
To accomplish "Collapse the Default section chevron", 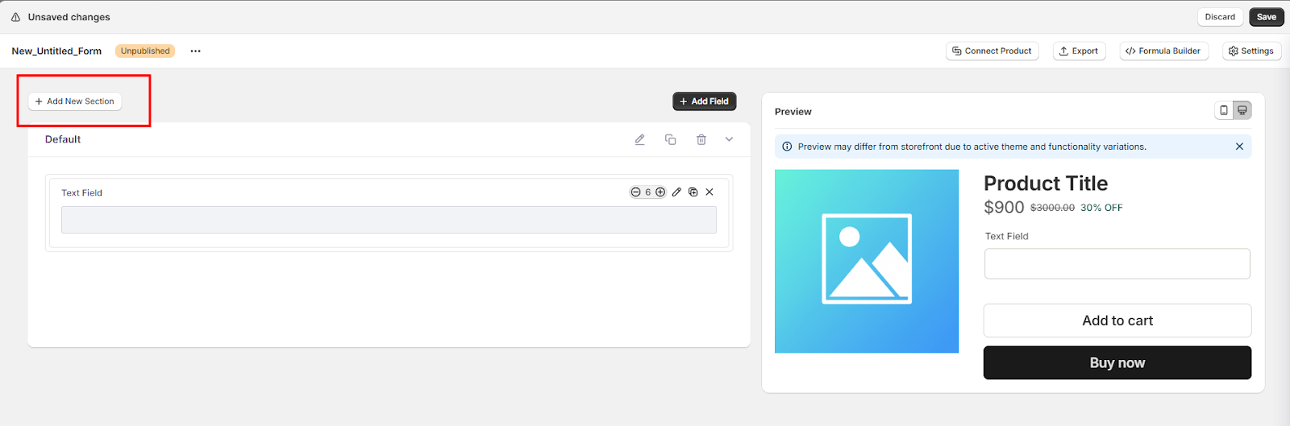I will click(729, 139).
